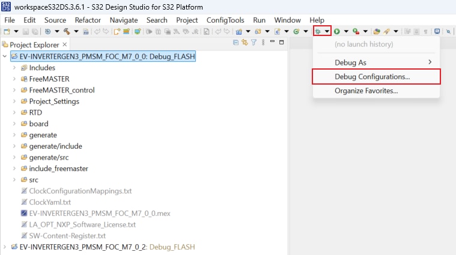Click the Run Last Tool coverage icon
The image size is (456, 255).
coord(356,31)
